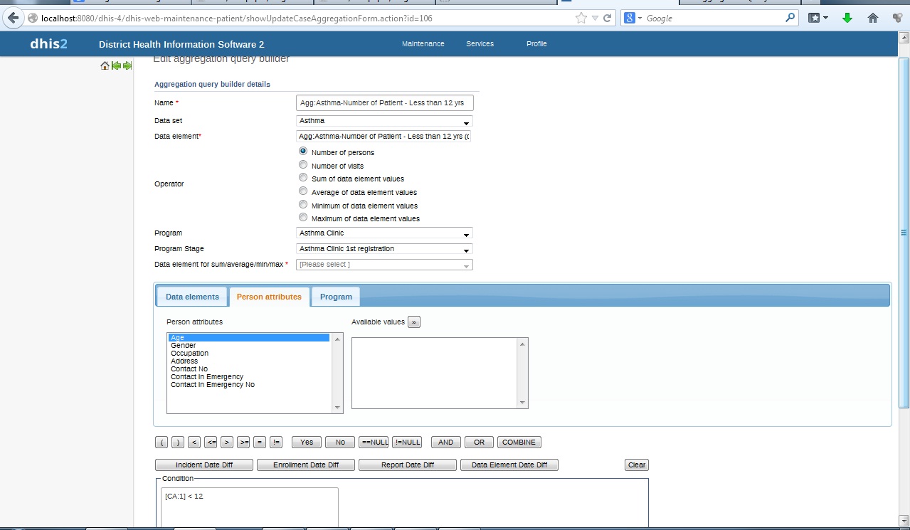Reload the page using the refresh icon
This screenshot has height=530, width=910.
607,18
